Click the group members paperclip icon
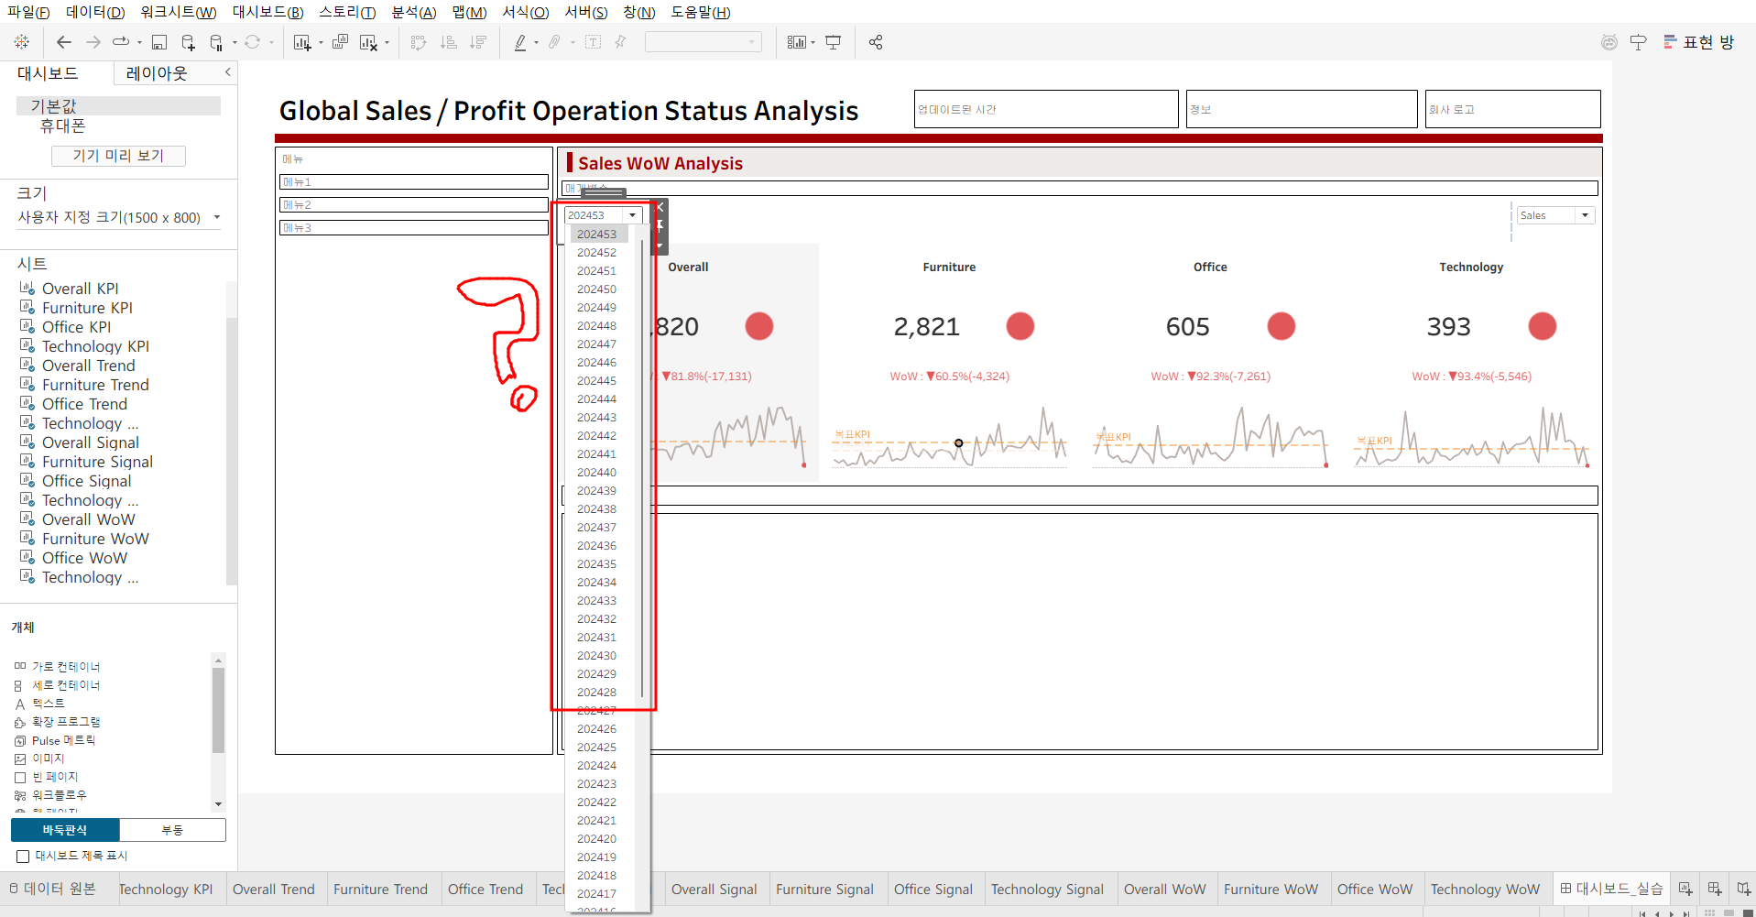 point(554,42)
